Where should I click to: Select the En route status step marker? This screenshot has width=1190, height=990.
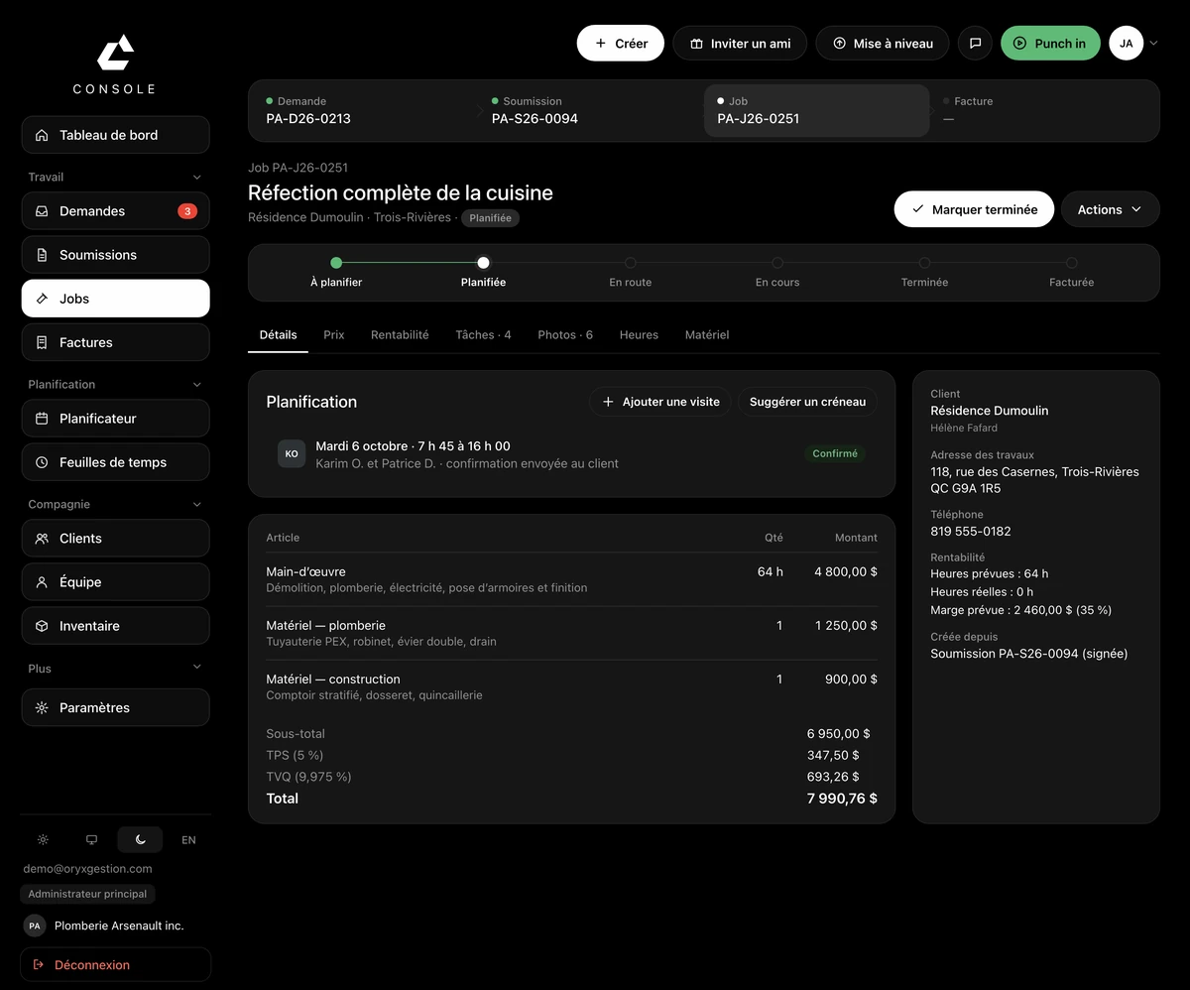pyautogui.click(x=631, y=263)
